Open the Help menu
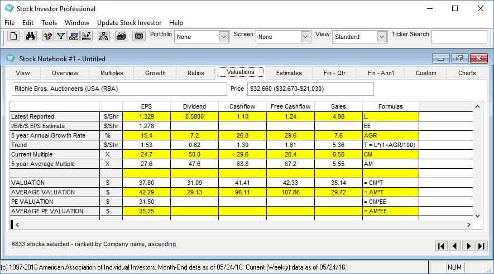494x274 pixels. [x=176, y=23]
